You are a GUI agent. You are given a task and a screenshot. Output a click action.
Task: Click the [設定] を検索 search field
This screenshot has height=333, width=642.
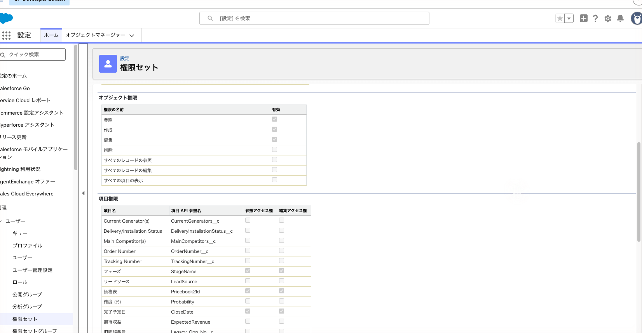coord(314,18)
